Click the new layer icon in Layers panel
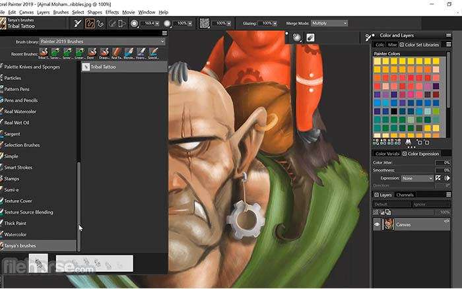This screenshot has width=462, height=289. 388,212
